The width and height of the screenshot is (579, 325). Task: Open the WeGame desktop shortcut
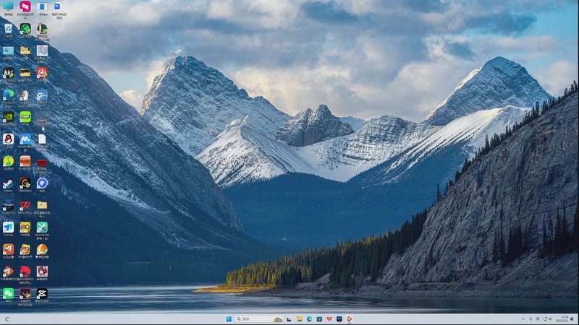coord(25,183)
